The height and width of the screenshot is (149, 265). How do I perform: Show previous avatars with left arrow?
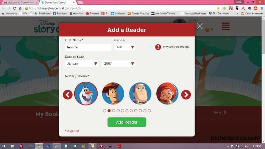68,95
